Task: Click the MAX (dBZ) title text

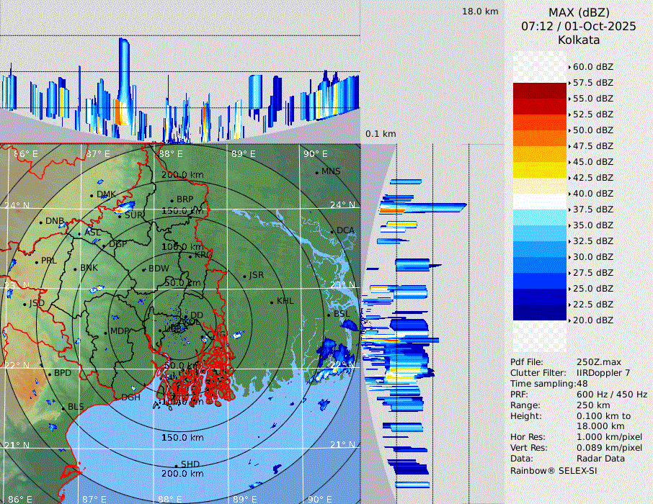Action: [579, 12]
